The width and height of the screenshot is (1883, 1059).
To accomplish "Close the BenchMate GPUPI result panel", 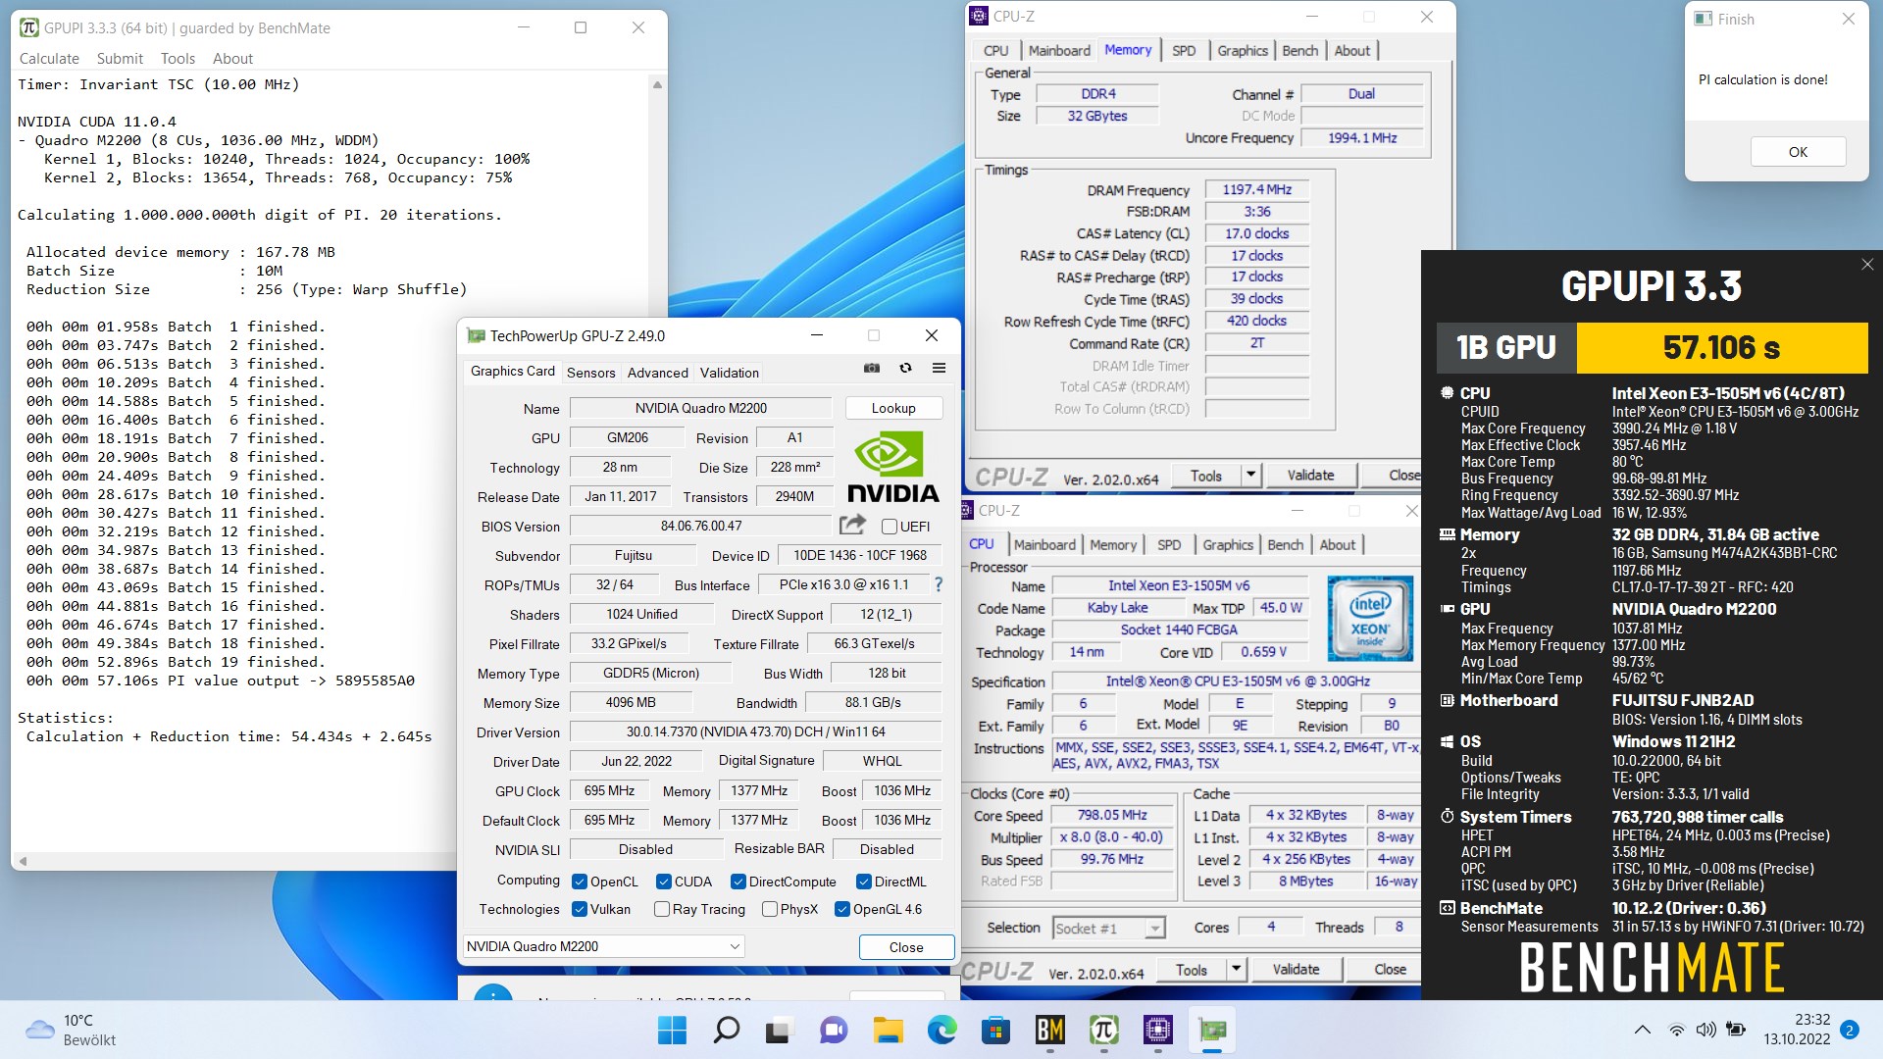I will [x=1867, y=265].
